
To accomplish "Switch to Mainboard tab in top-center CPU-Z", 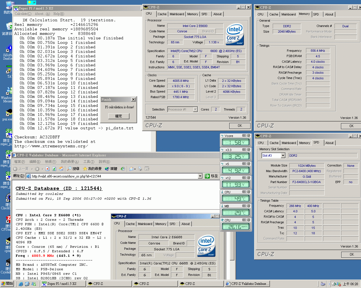I will (177, 14).
